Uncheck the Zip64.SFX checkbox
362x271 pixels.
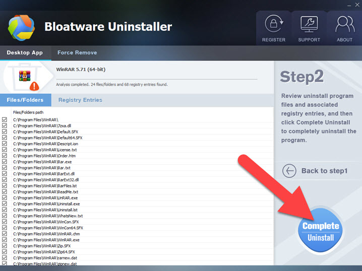click(5, 252)
